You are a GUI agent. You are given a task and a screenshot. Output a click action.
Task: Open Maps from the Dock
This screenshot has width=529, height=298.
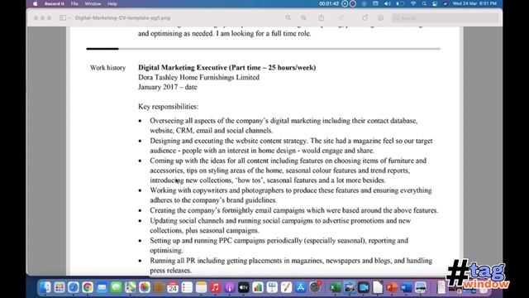(x=131, y=287)
